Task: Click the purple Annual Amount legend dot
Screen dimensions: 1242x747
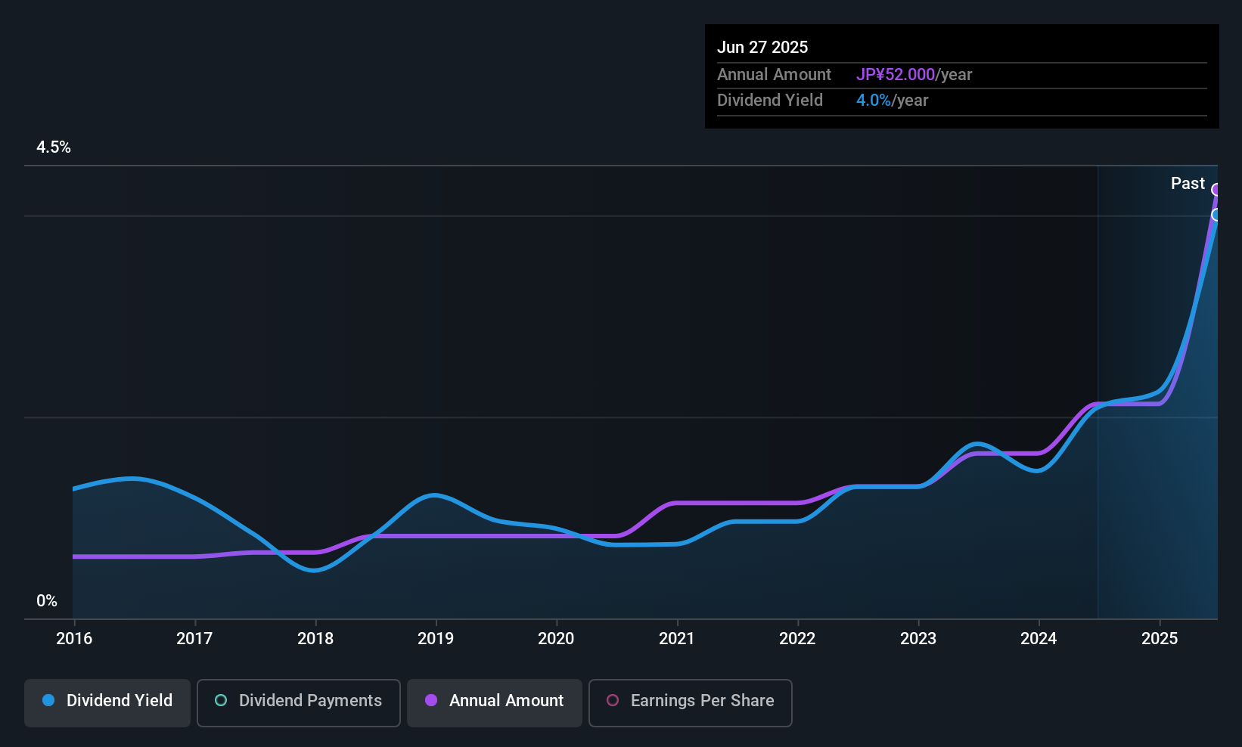Action: [x=431, y=701]
